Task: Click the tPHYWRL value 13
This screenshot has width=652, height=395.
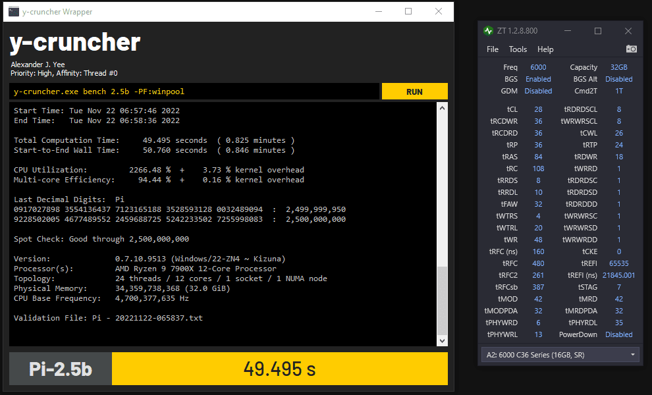Action: (538, 334)
